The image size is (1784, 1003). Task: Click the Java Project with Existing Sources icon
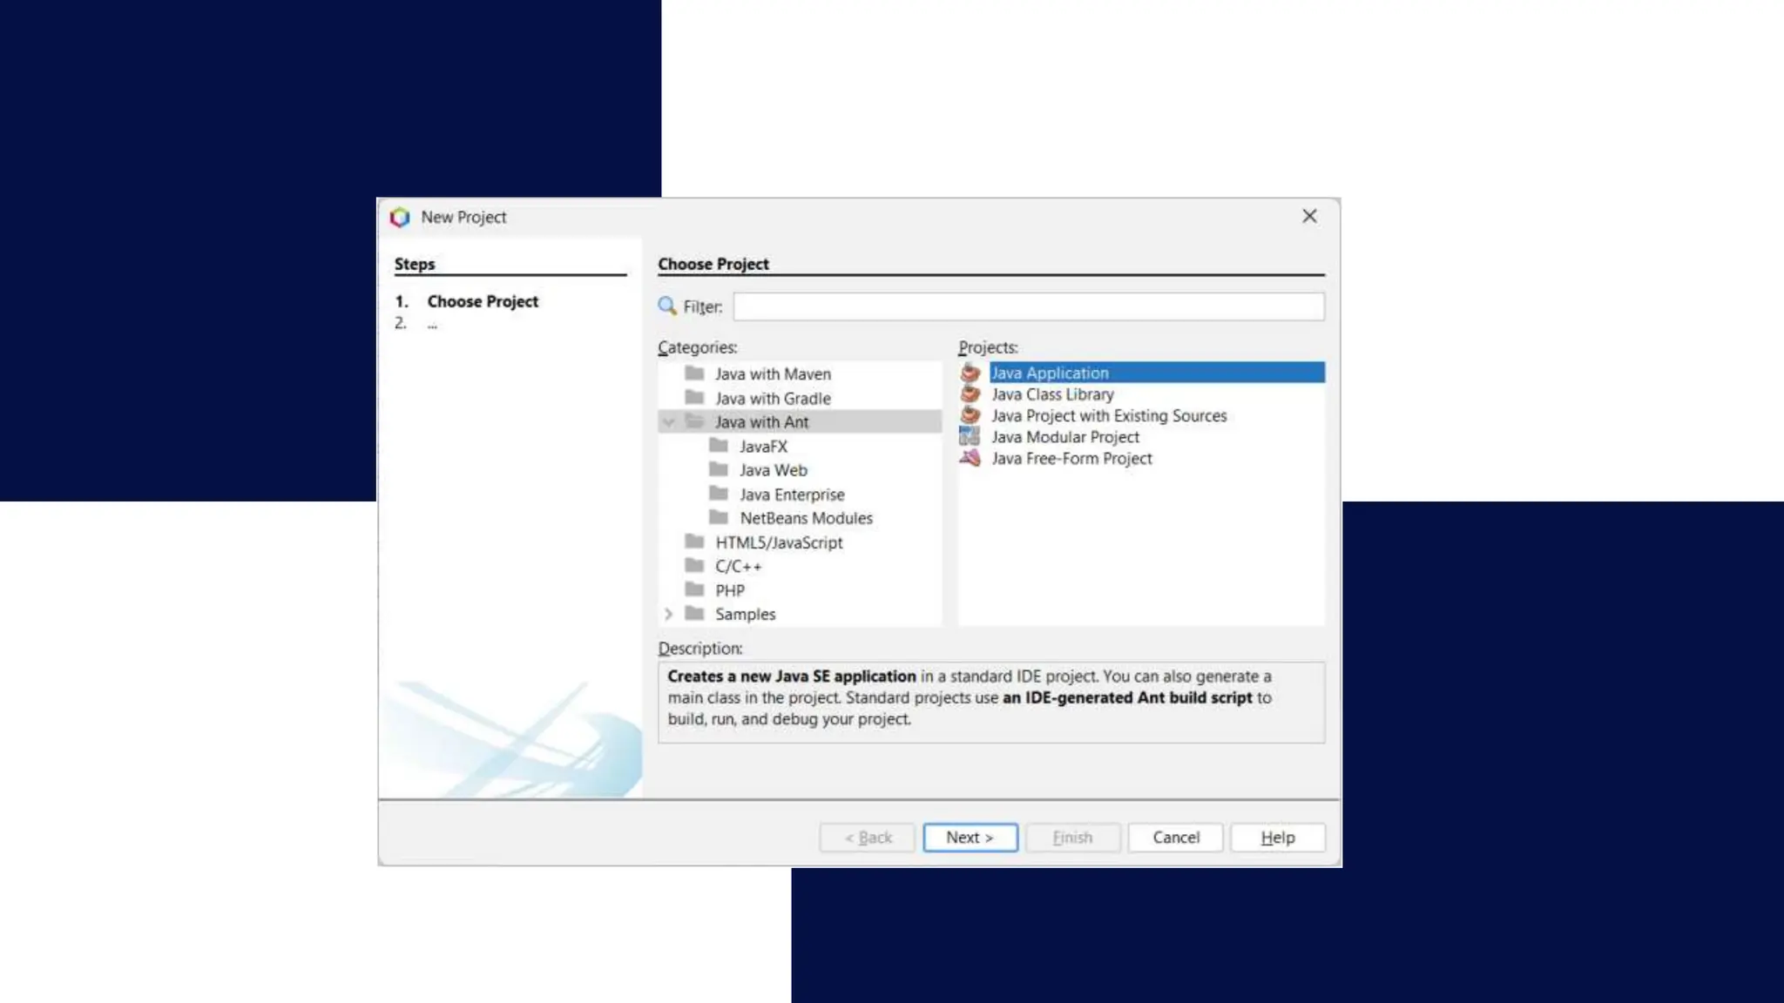pos(970,415)
